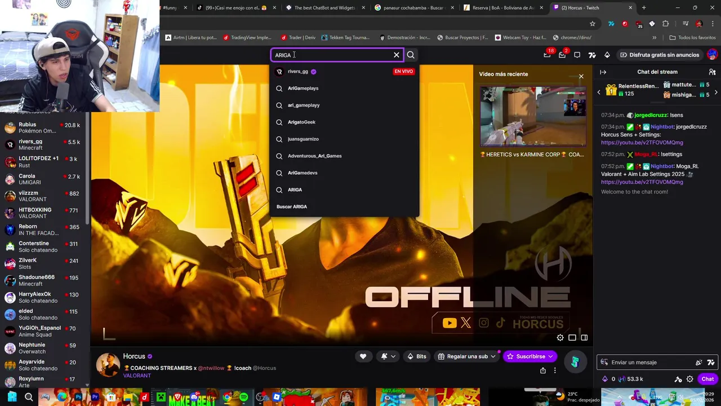The height and width of the screenshot is (406, 721).
Task: Open Twitch Prime loot crown icon with 18 badge
Action: (547, 55)
